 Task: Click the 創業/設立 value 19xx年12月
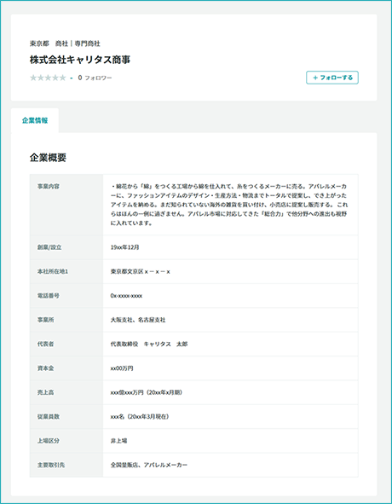pos(124,247)
